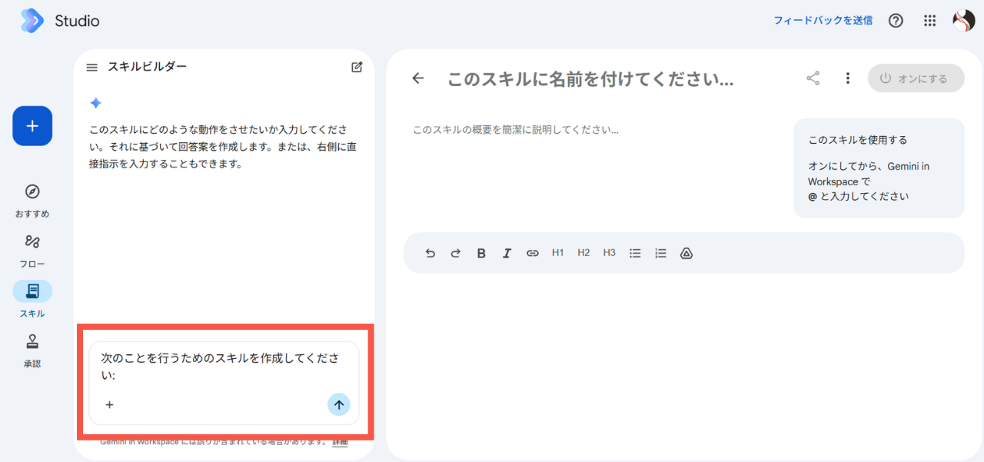The image size is (984, 462).
Task: Toggle italic formatting
Action: pyautogui.click(x=507, y=253)
